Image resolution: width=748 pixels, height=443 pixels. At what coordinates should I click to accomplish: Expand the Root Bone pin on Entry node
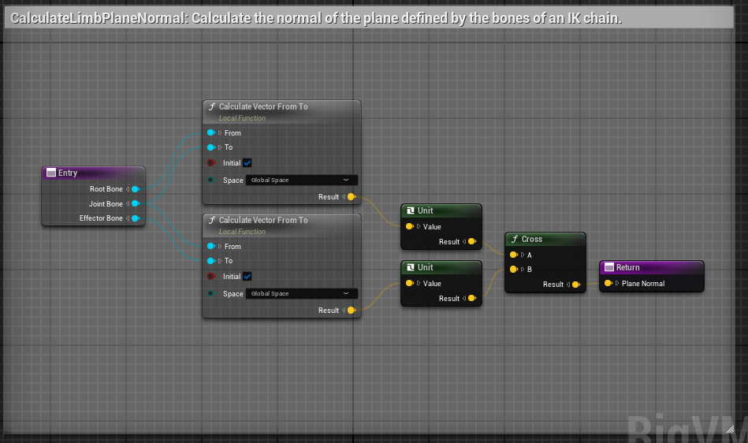(x=128, y=189)
